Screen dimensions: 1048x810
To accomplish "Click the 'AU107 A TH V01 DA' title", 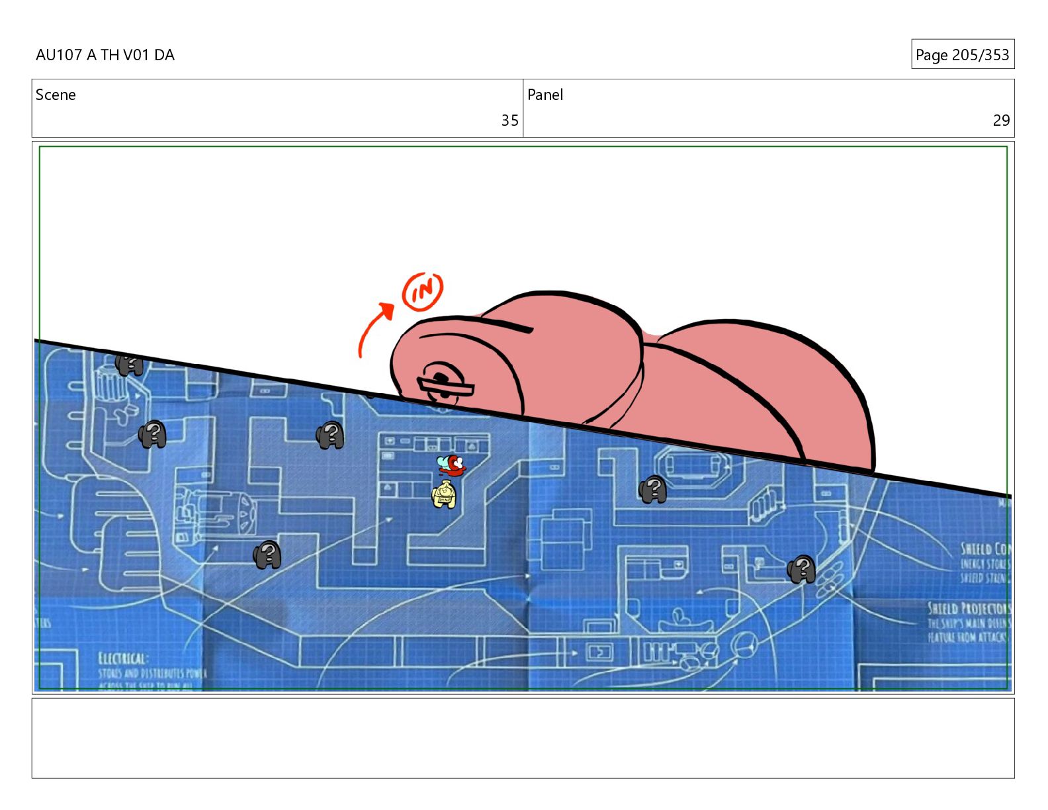I will (105, 55).
